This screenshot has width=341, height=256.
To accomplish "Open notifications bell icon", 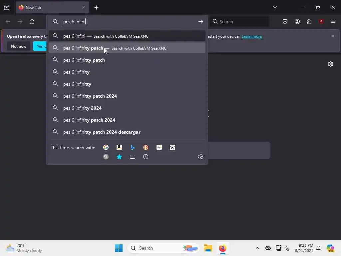I will (318, 248).
